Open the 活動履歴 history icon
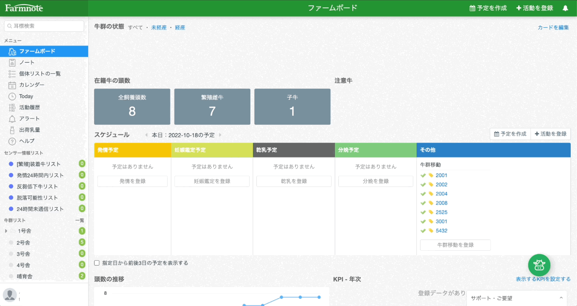The width and height of the screenshot is (577, 306). [x=12, y=107]
